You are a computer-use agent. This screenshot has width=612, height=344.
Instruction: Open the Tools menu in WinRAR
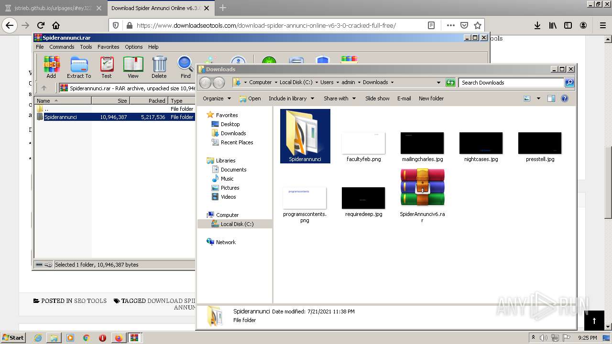(x=86, y=47)
